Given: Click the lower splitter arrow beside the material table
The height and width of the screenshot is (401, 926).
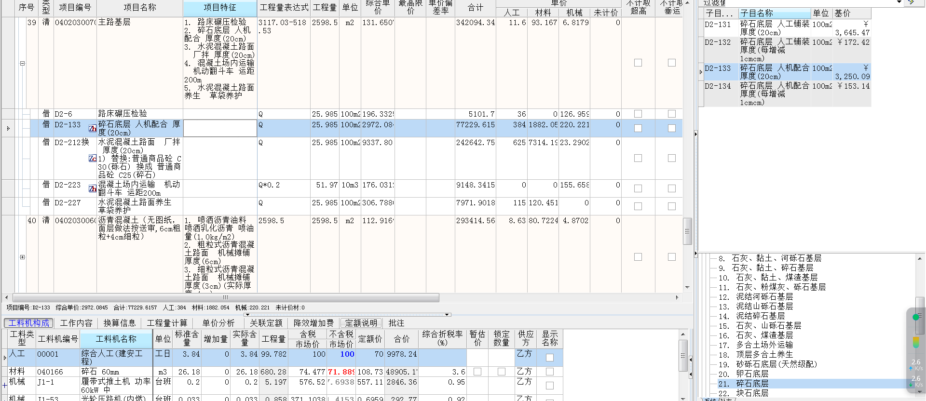Looking at the screenshot, I should (691, 374).
